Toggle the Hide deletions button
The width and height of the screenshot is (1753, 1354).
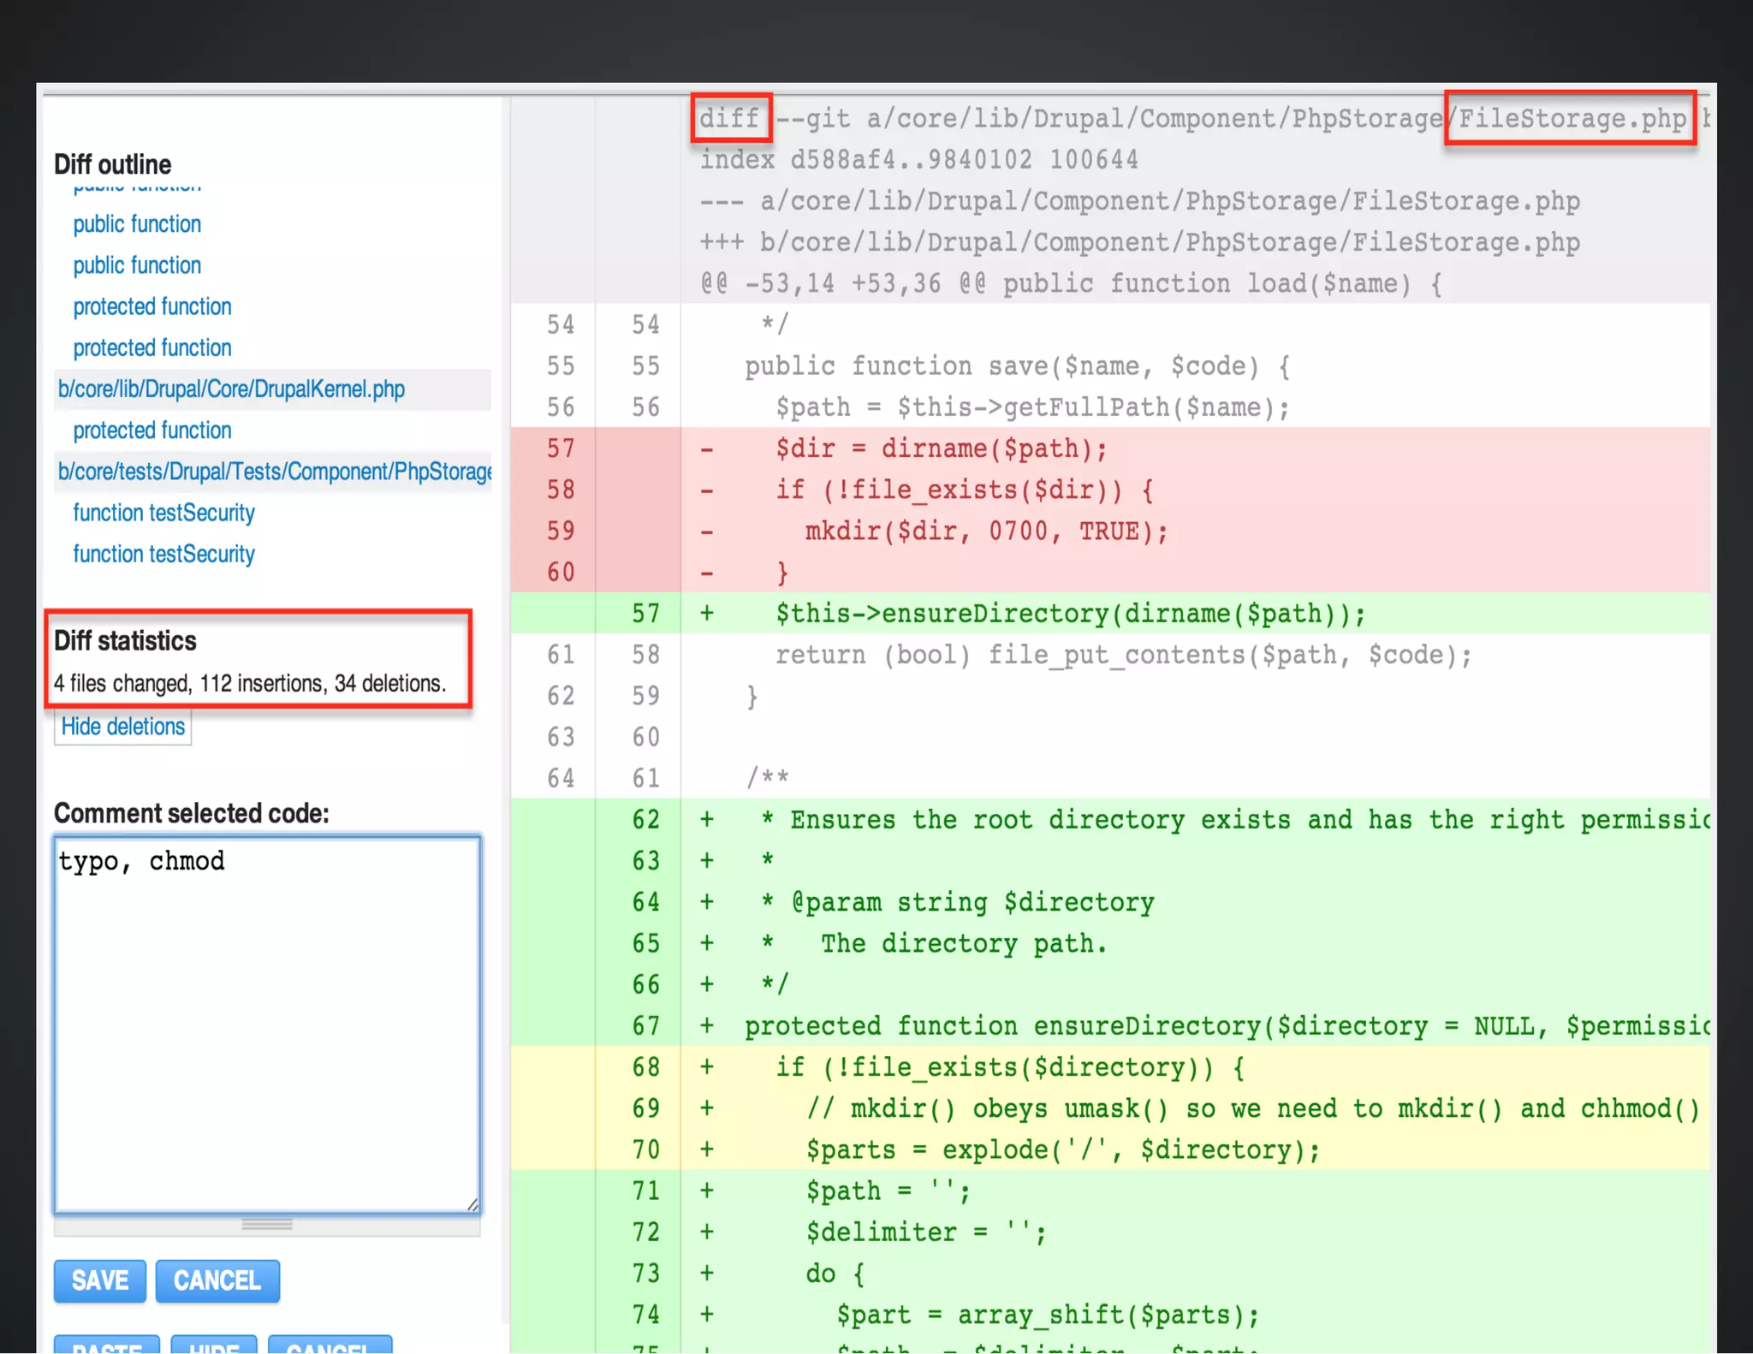[x=123, y=727]
